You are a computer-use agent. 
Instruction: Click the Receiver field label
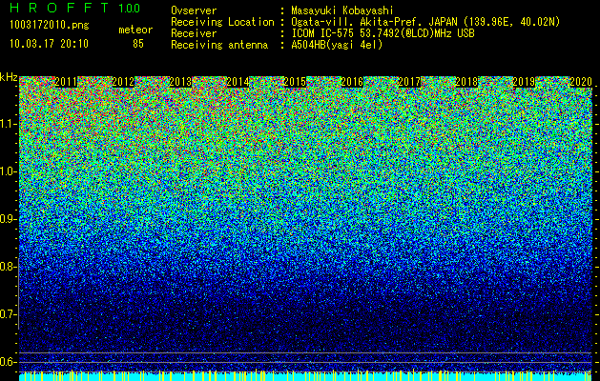coord(194,33)
